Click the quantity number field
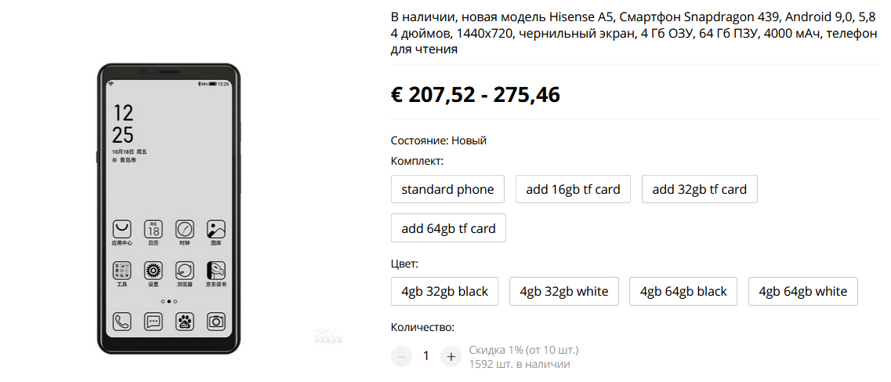 pos(426,356)
